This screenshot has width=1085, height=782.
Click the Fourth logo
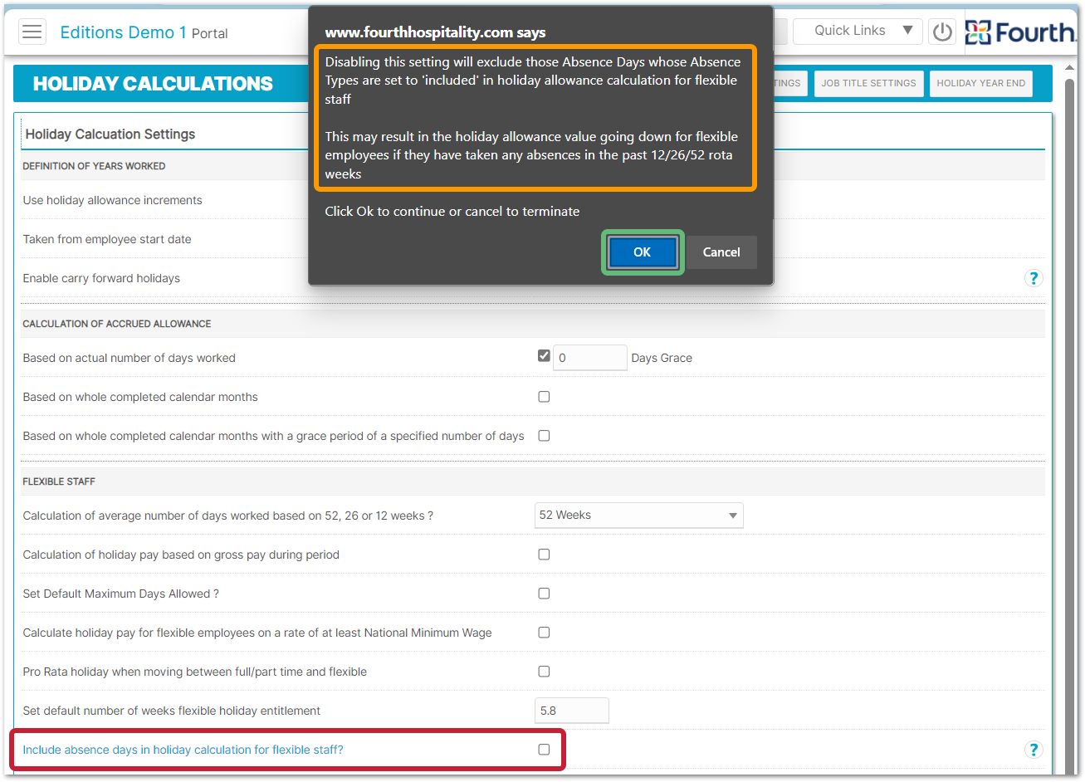(x=1019, y=32)
